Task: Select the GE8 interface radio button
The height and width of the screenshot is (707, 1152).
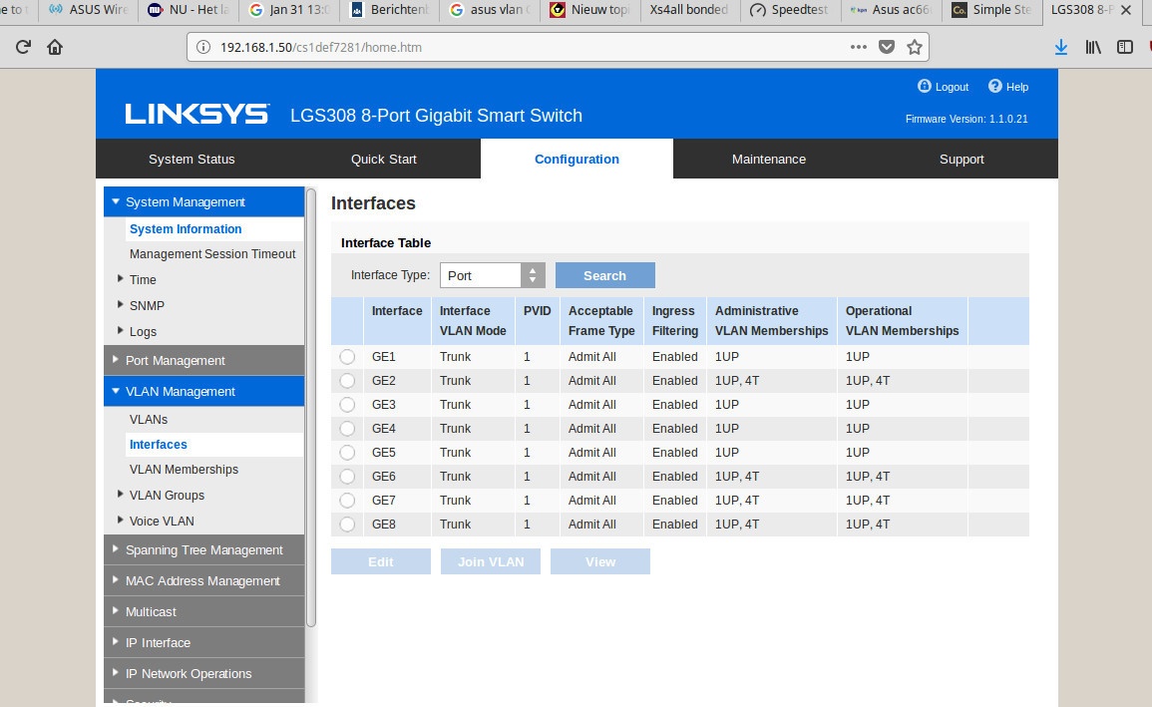Action: tap(347, 525)
